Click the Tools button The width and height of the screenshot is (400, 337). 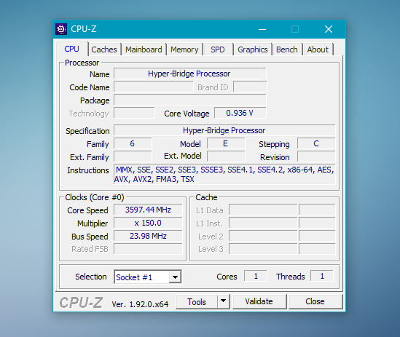coord(197,302)
